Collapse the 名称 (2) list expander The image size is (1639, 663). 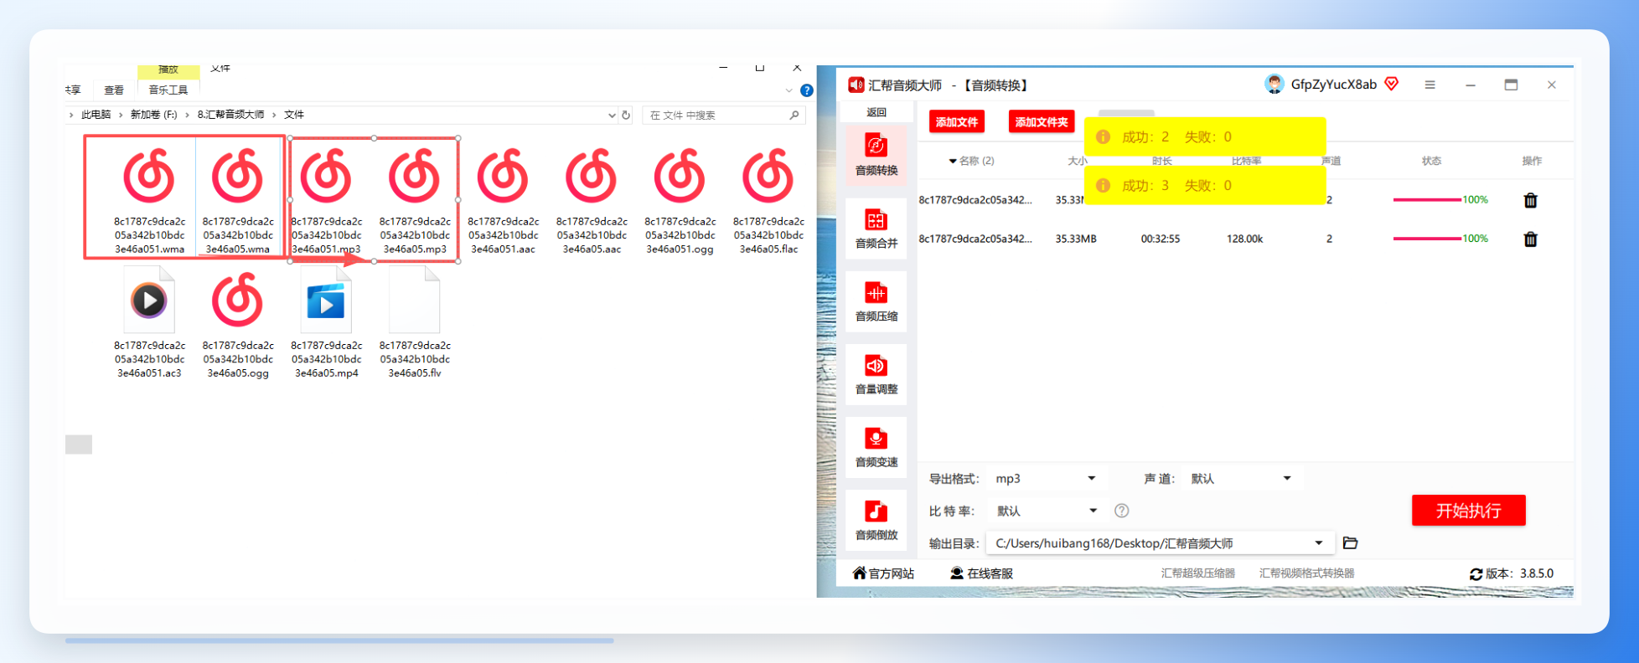[953, 161]
